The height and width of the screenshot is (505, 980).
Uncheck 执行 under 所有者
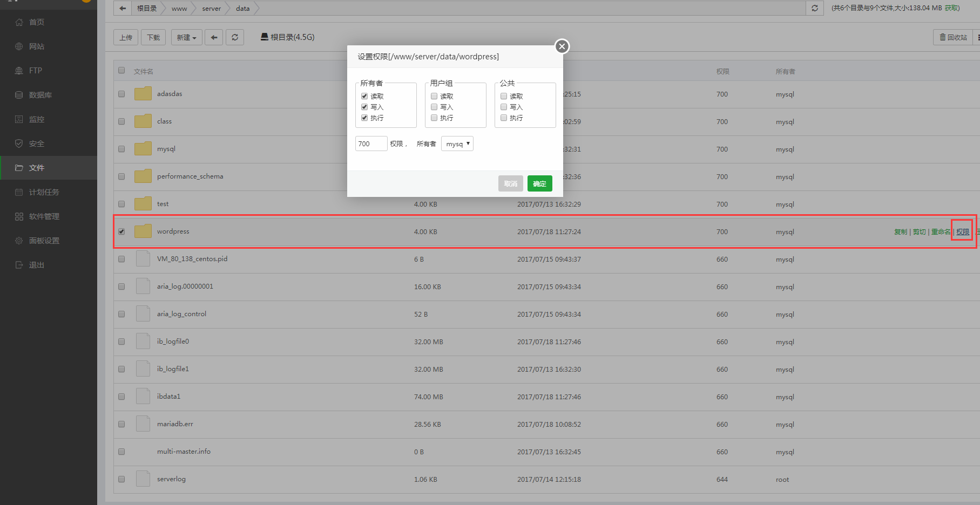[364, 118]
